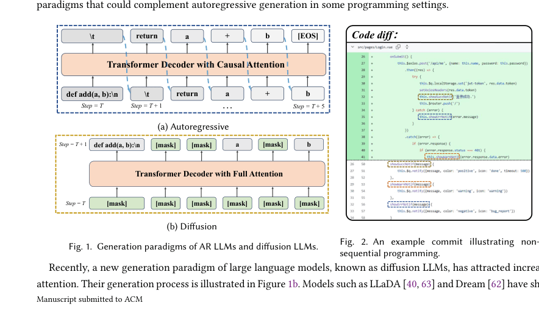The height and width of the screenshot is (314, 539).
Task: Open citation 63 link
Action: (426, 284)
